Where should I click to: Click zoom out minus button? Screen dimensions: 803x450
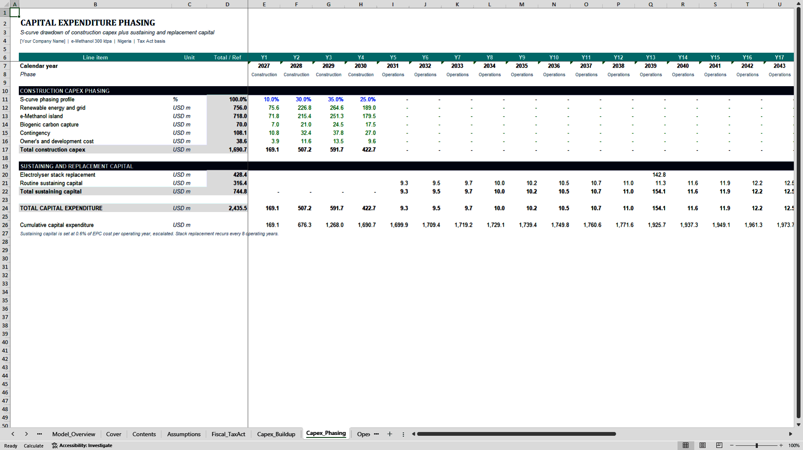732,445
